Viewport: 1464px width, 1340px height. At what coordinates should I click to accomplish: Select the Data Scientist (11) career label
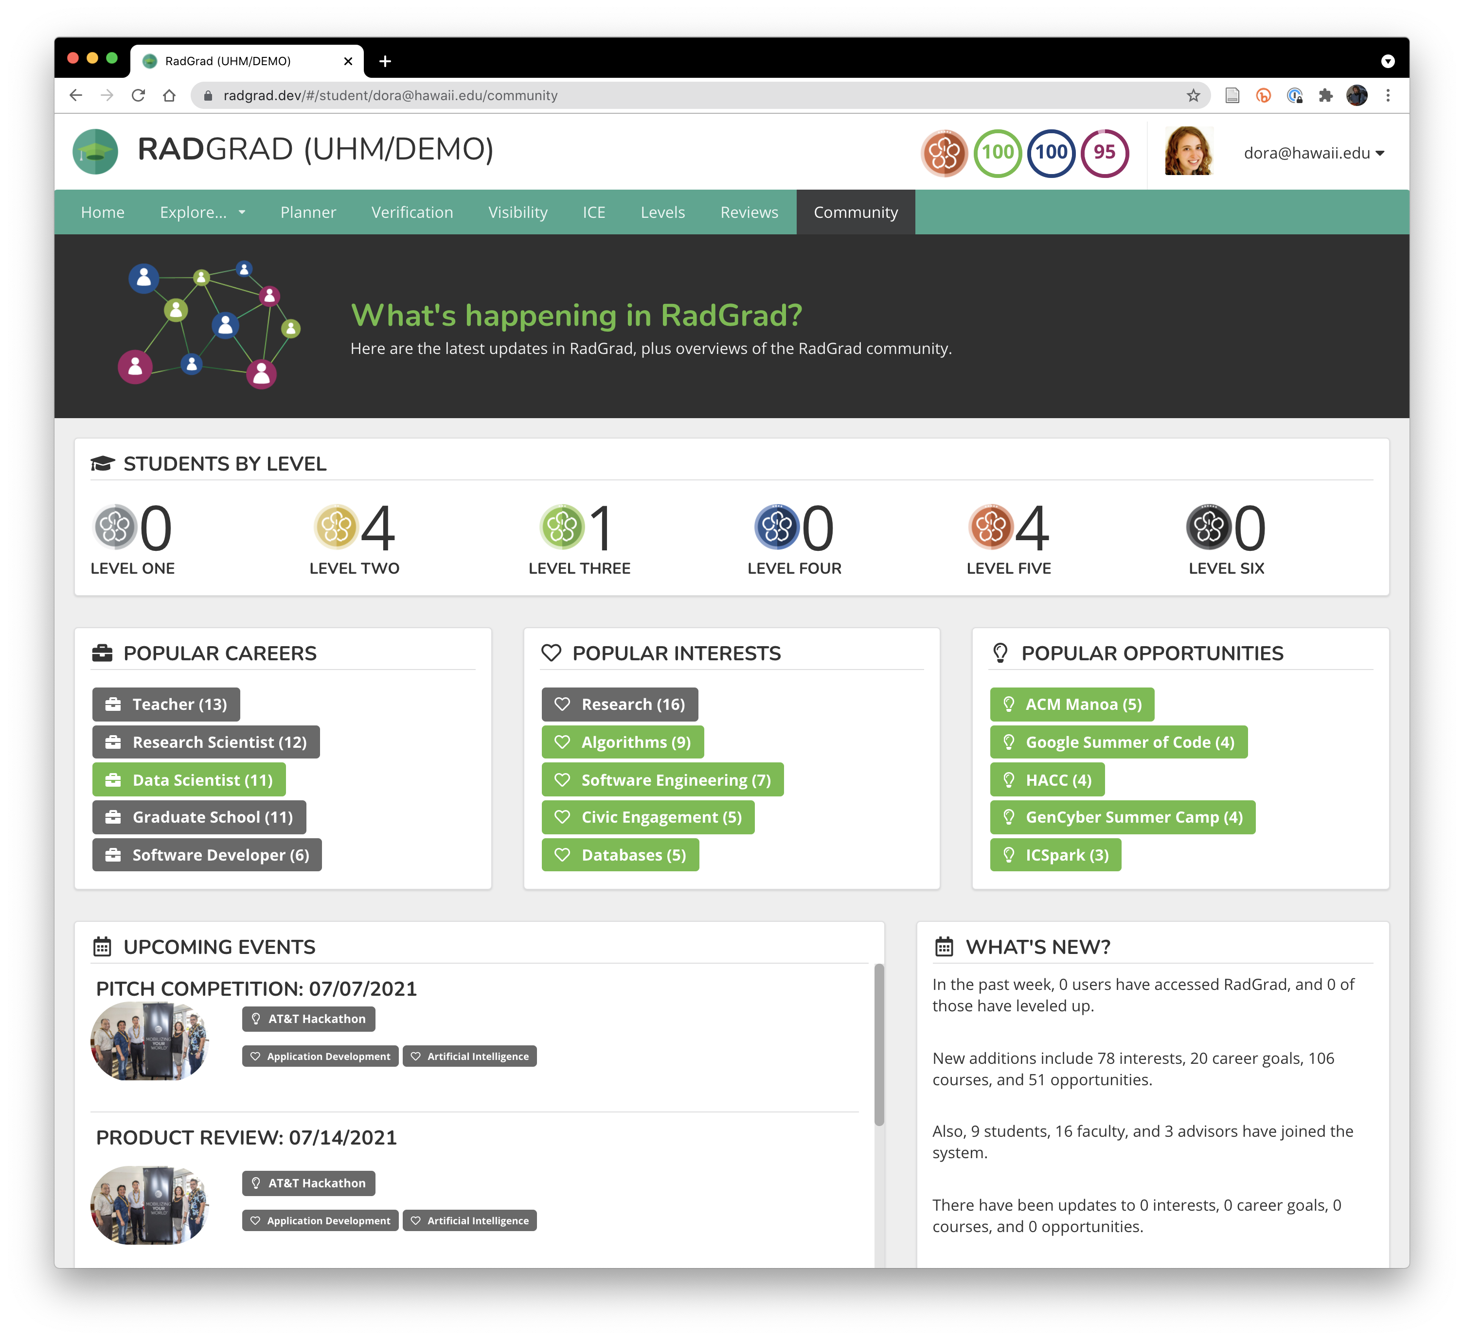(189, 779)
